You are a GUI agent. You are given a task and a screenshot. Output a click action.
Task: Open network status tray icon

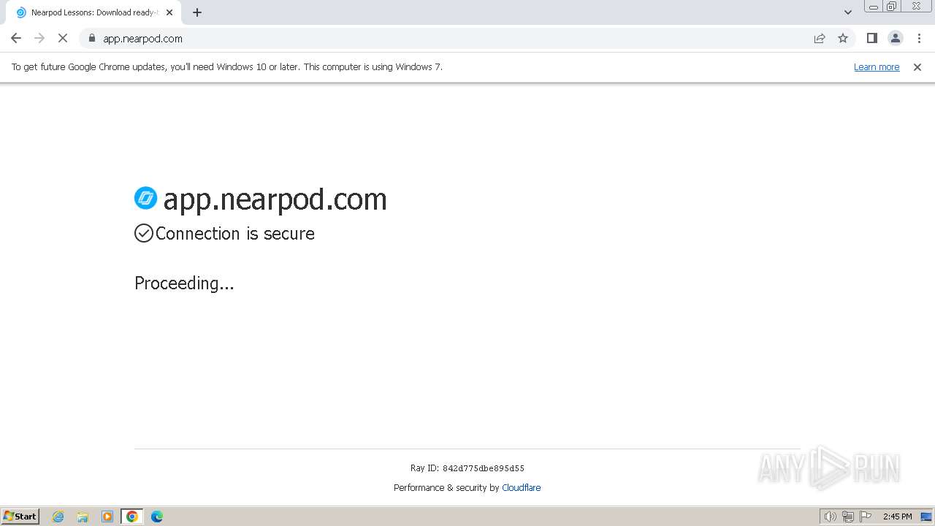[848, 517]
